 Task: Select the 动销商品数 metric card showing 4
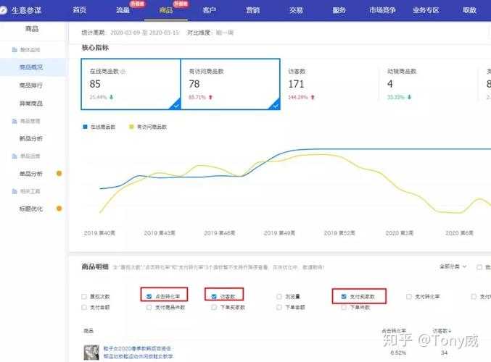(429, 84)
